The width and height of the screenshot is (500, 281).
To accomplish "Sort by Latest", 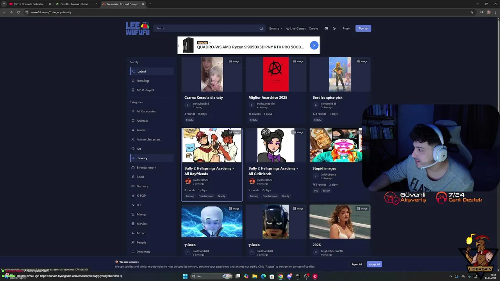I will (x=152, y=71).
